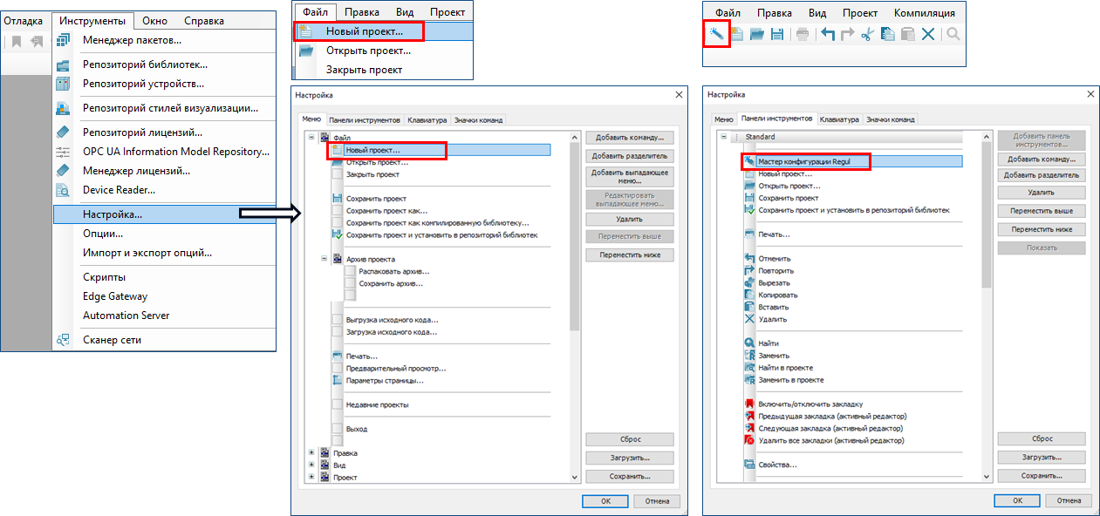Viewport: 1100px width, 516px height.
Task: Select Мастер конфигурации Regul in the command list
Action: (x=803, y=161)
